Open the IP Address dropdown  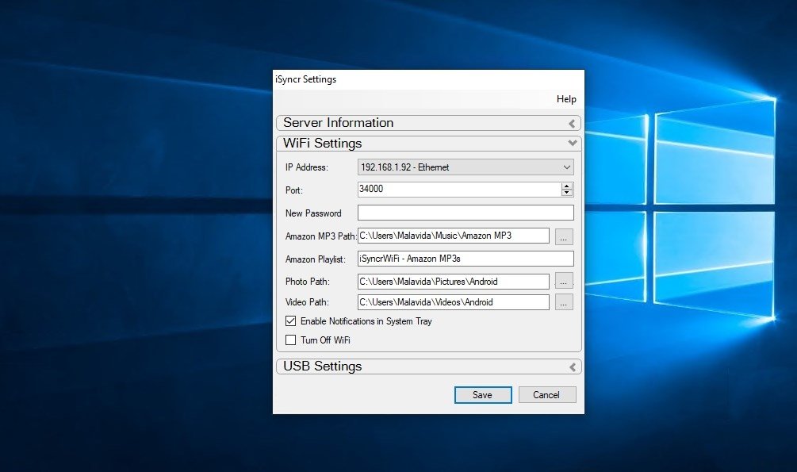click(x=466, y=167)
